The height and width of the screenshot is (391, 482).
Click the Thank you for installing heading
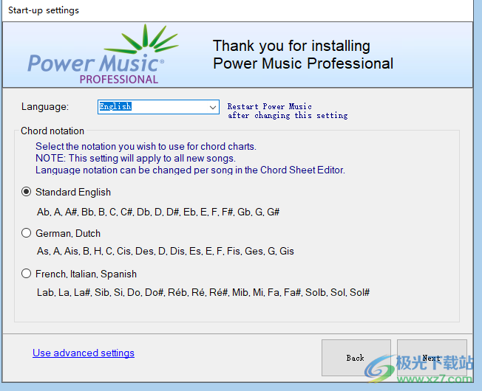tap(303, 55)
